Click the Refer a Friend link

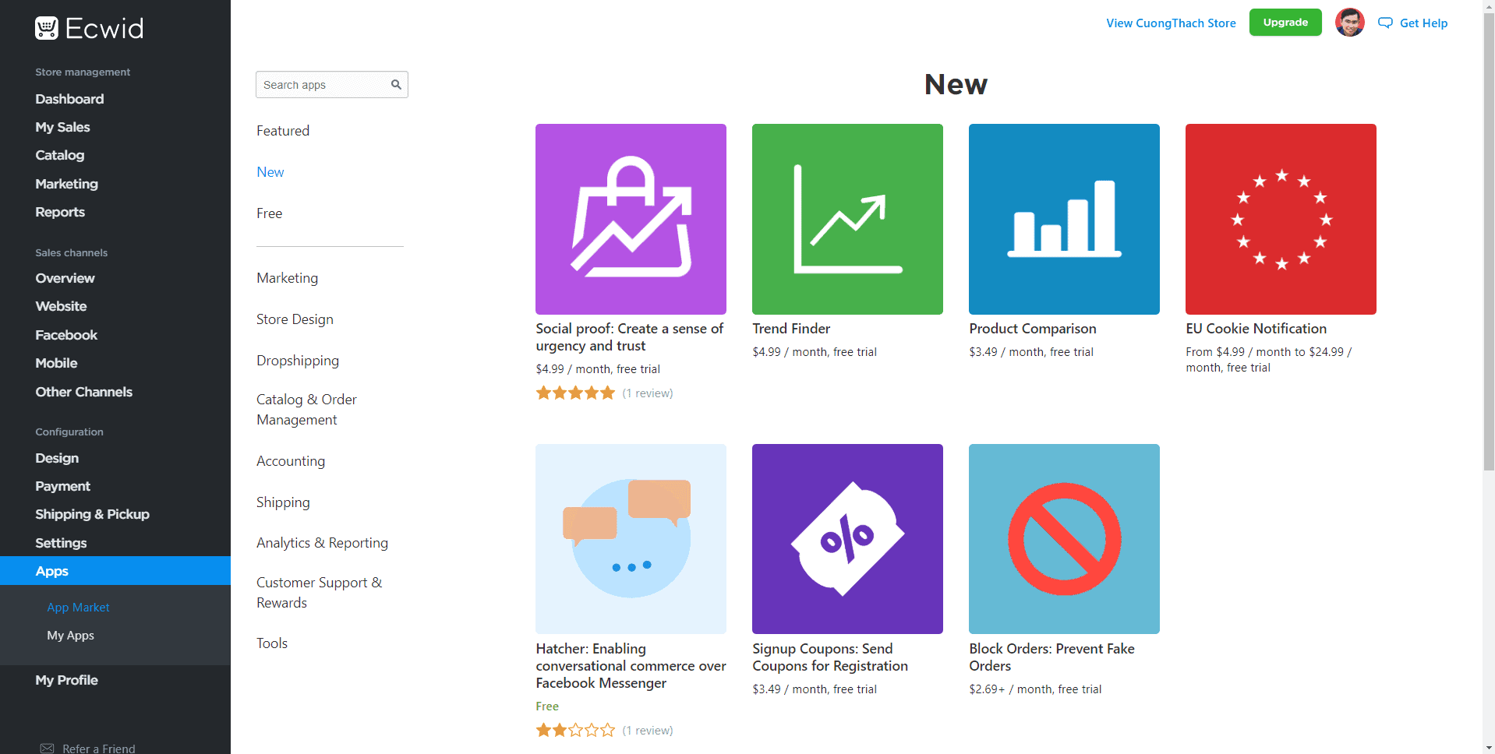99,748
